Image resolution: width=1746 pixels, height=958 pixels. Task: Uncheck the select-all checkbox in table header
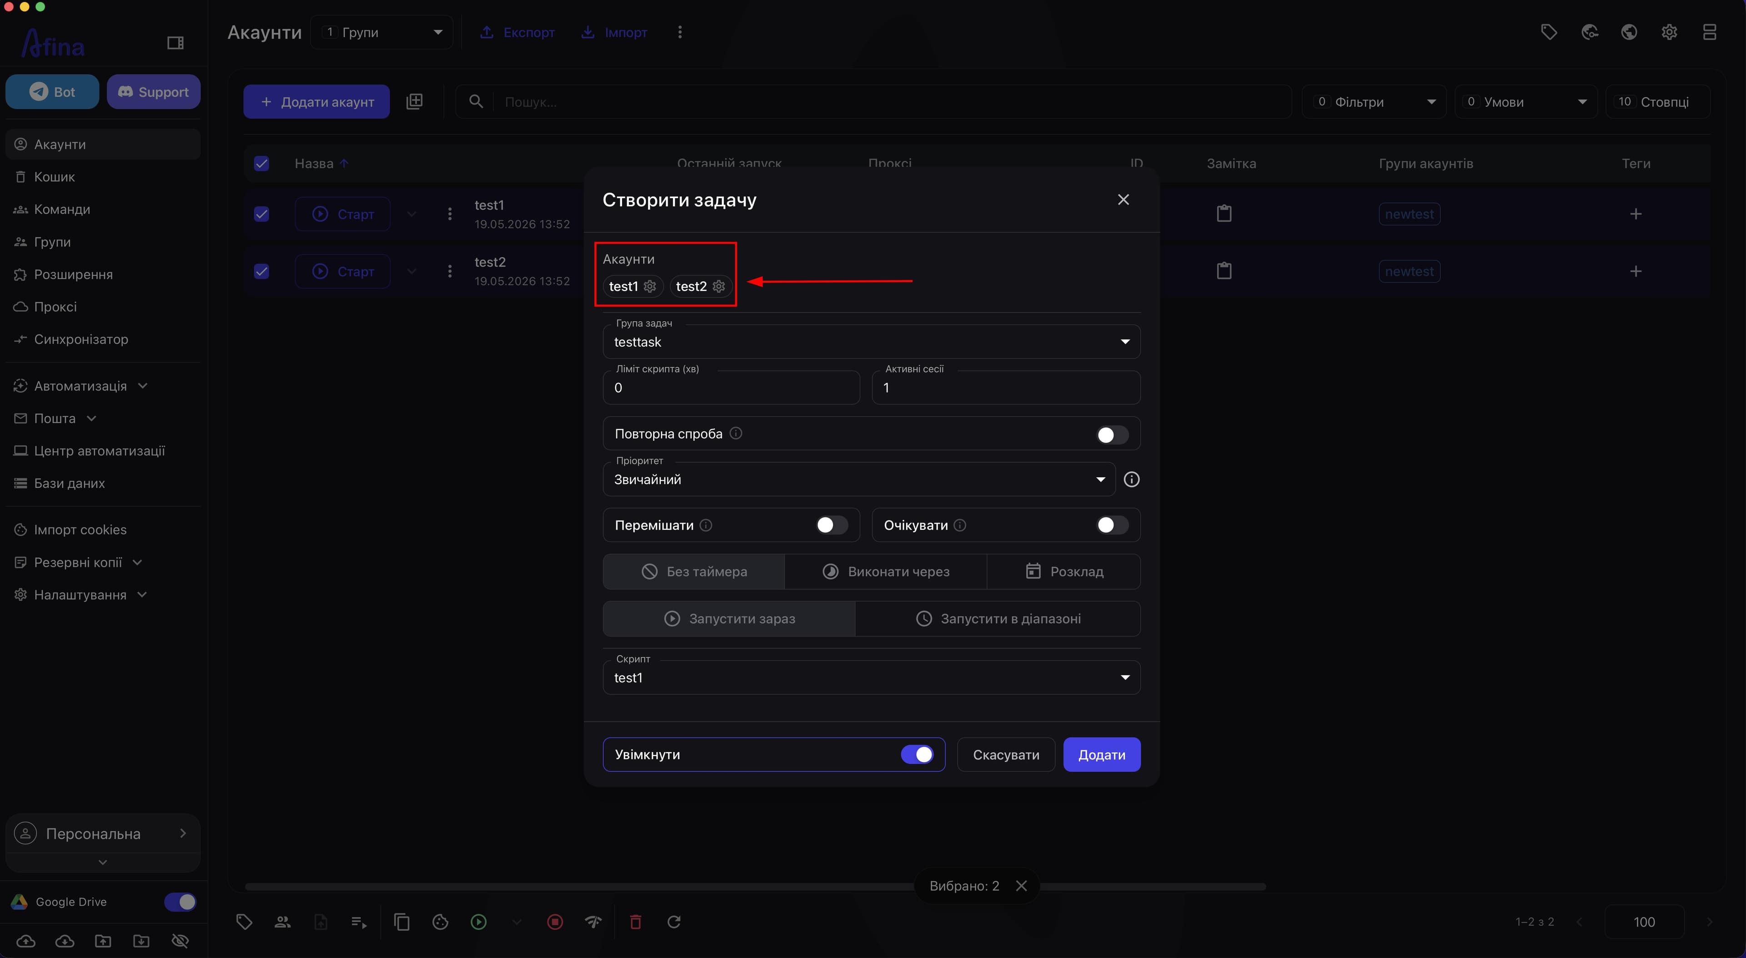coord(261,163)
